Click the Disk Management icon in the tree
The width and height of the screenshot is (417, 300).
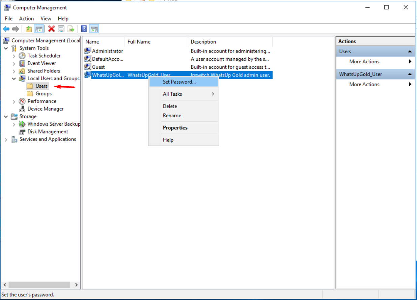pos(22,131)
